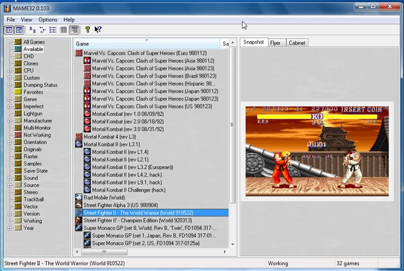Select the Samples folder
This screenshot has height=271, width=404.
33,163
